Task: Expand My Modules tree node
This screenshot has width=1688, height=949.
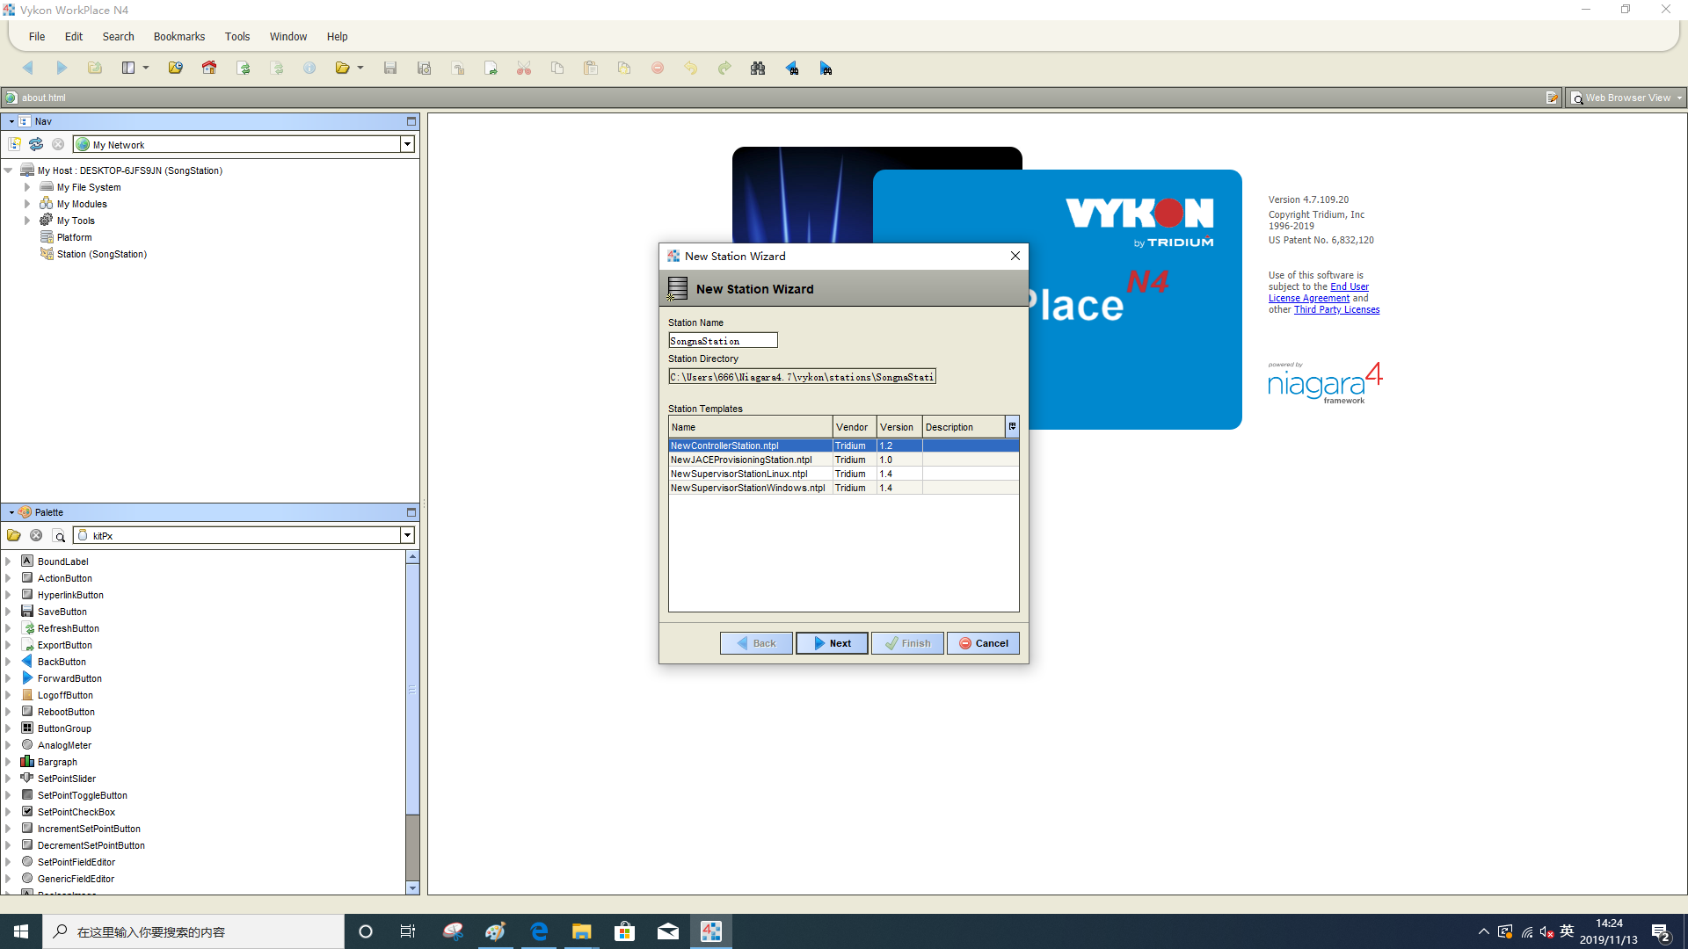Action: coord(27,204)
